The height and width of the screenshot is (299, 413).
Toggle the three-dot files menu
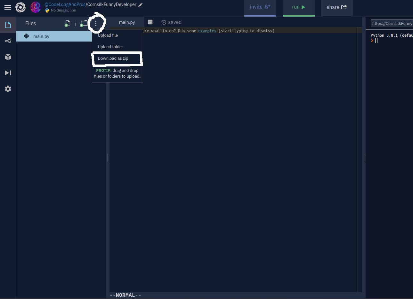click(x=96, y=23)
